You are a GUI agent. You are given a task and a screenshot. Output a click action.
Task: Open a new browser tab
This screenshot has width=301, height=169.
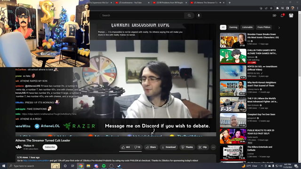(230, 3)
